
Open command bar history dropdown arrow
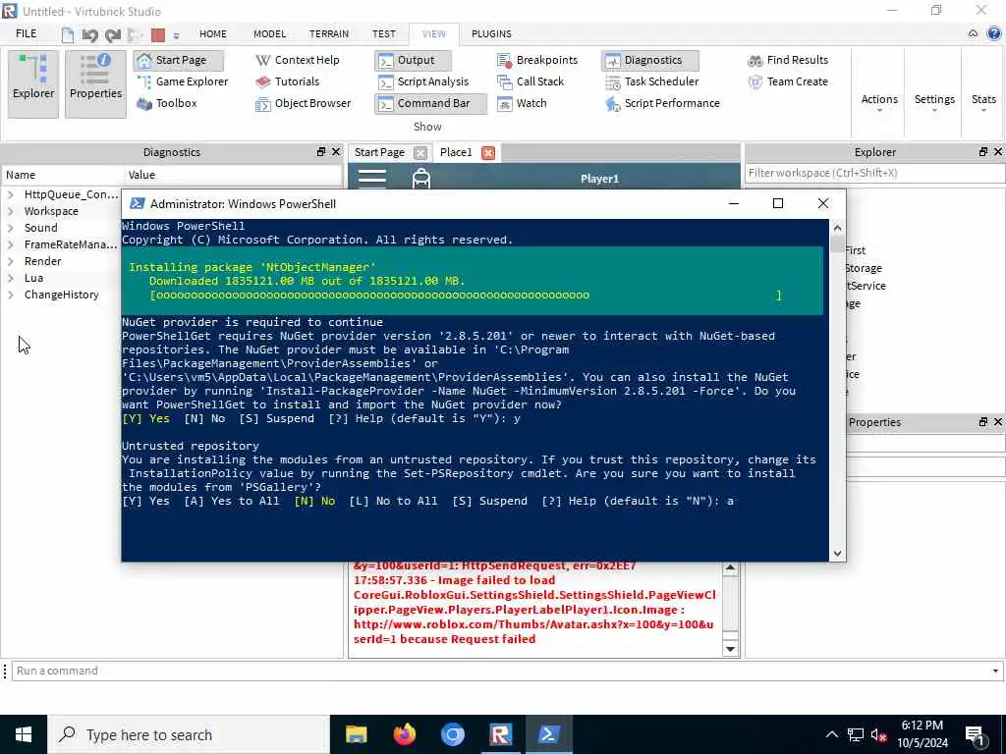pos(995,671)
